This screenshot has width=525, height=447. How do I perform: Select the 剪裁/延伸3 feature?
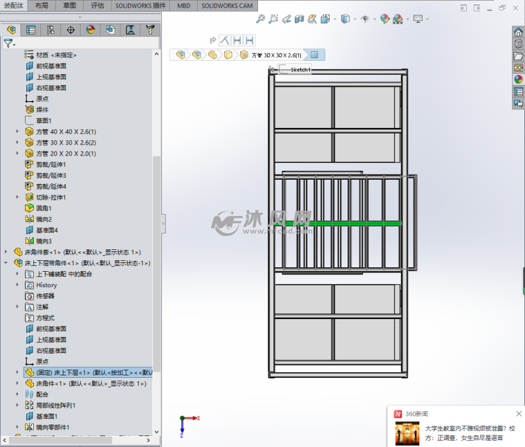pos(45,175)
